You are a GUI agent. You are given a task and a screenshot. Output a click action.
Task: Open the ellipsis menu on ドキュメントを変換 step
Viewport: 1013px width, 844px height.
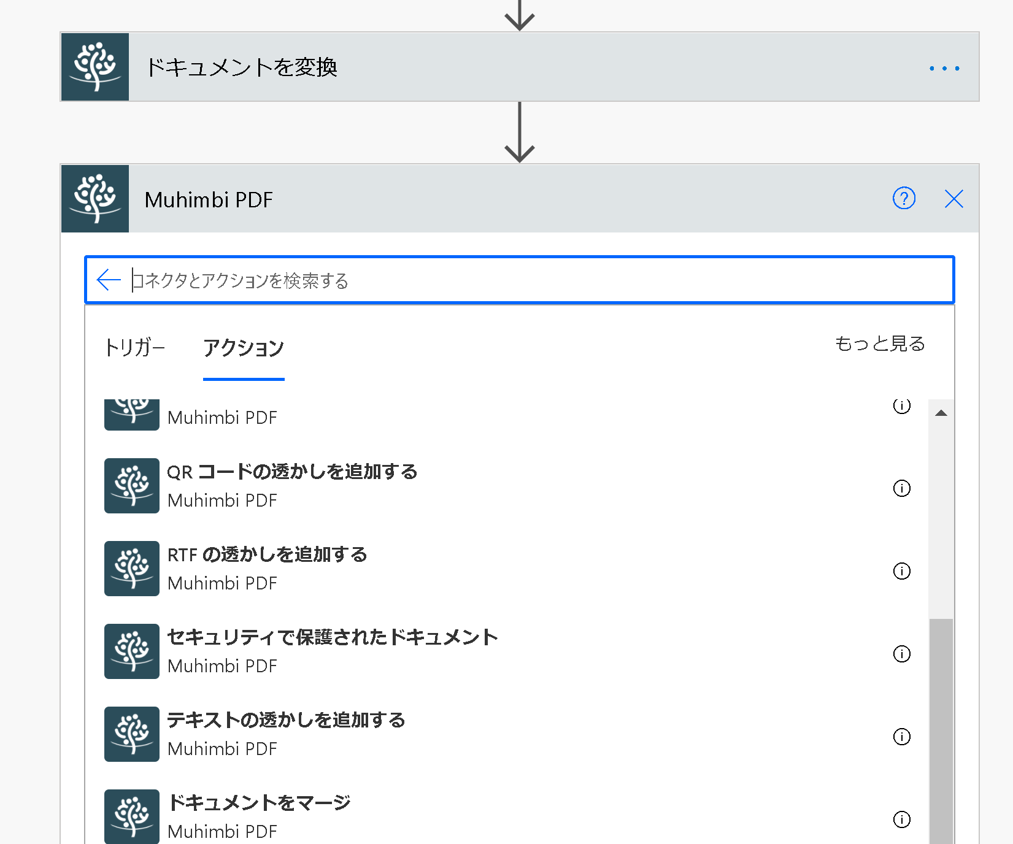click(x=944, y=68)
